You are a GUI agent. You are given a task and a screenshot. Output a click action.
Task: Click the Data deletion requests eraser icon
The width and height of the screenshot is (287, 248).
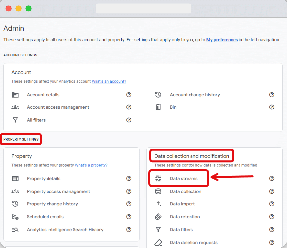(158, 243)
